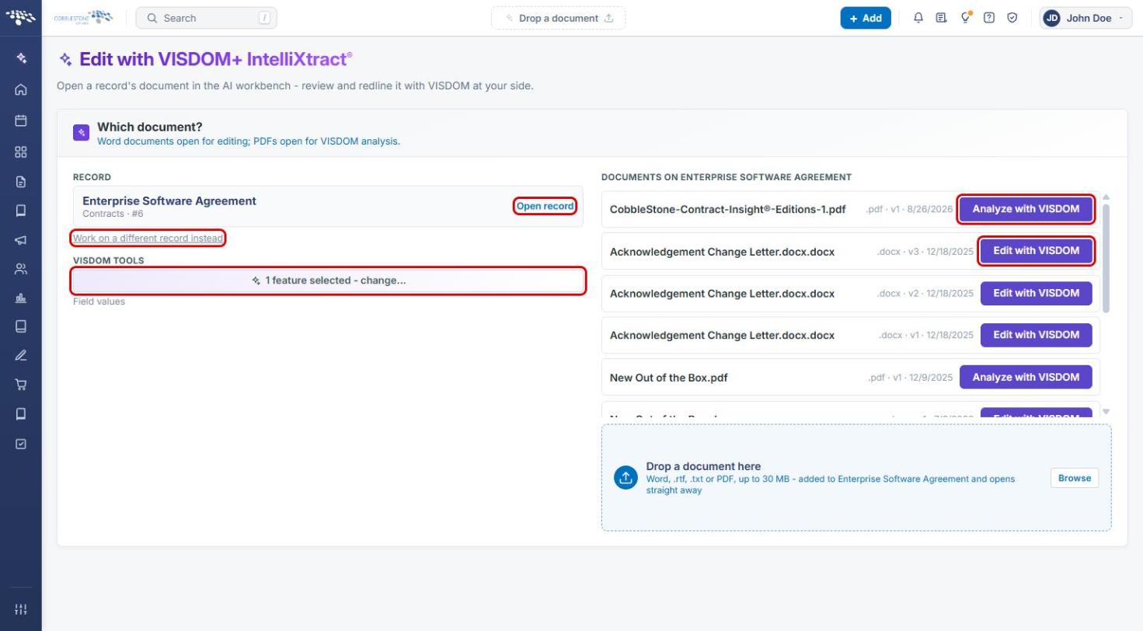Click the 'Edit with VISDOM+ IntelliXtract' page heading
Image resolution: width=1143 pixels, height=631 pixels.
215,59
